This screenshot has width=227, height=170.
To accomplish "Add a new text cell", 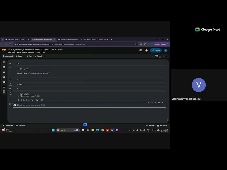I will coord(29,56).
